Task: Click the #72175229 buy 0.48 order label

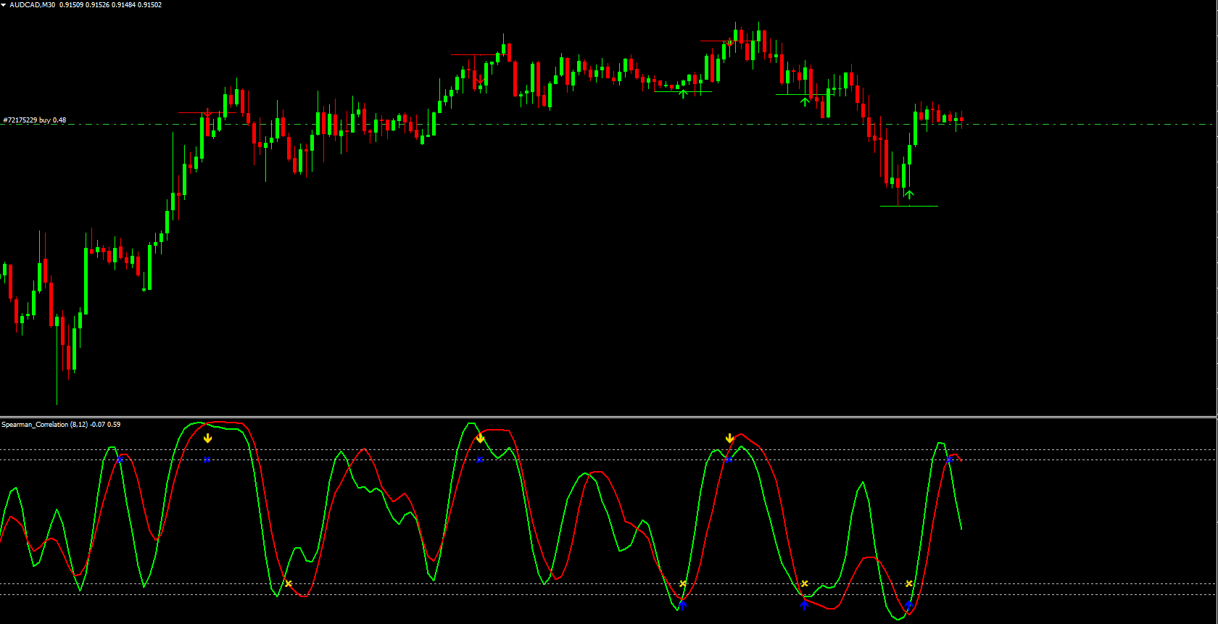Action: 35,120
